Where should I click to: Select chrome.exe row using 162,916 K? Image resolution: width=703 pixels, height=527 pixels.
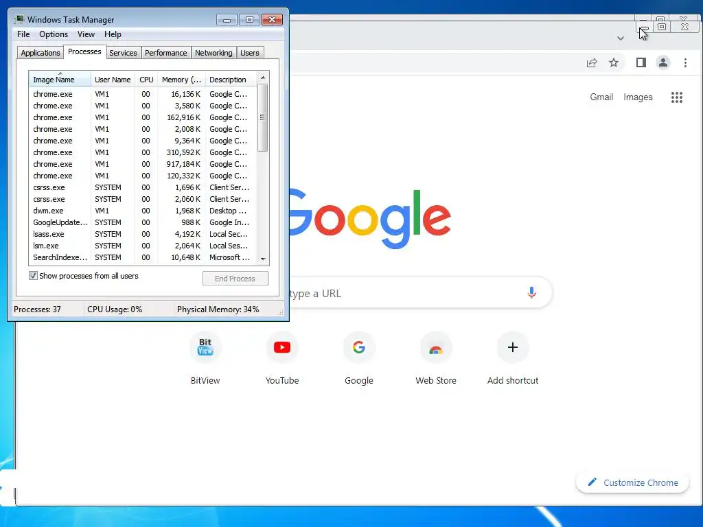coord(143,117)
